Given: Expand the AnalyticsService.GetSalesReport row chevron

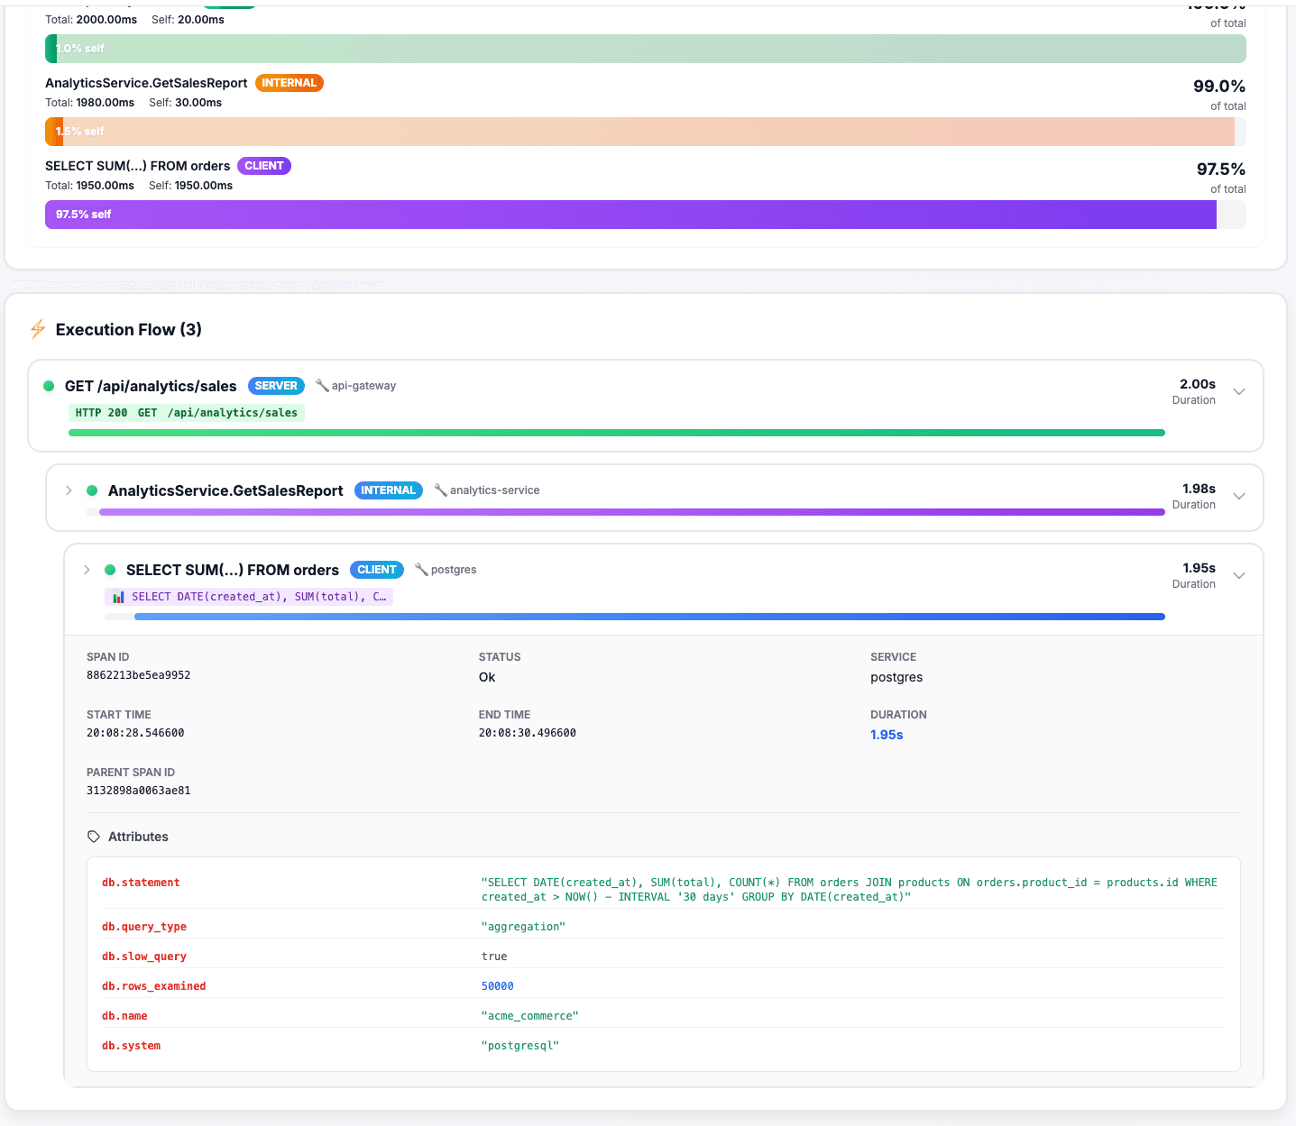Looking at the screenshot, I should (69, 490).
